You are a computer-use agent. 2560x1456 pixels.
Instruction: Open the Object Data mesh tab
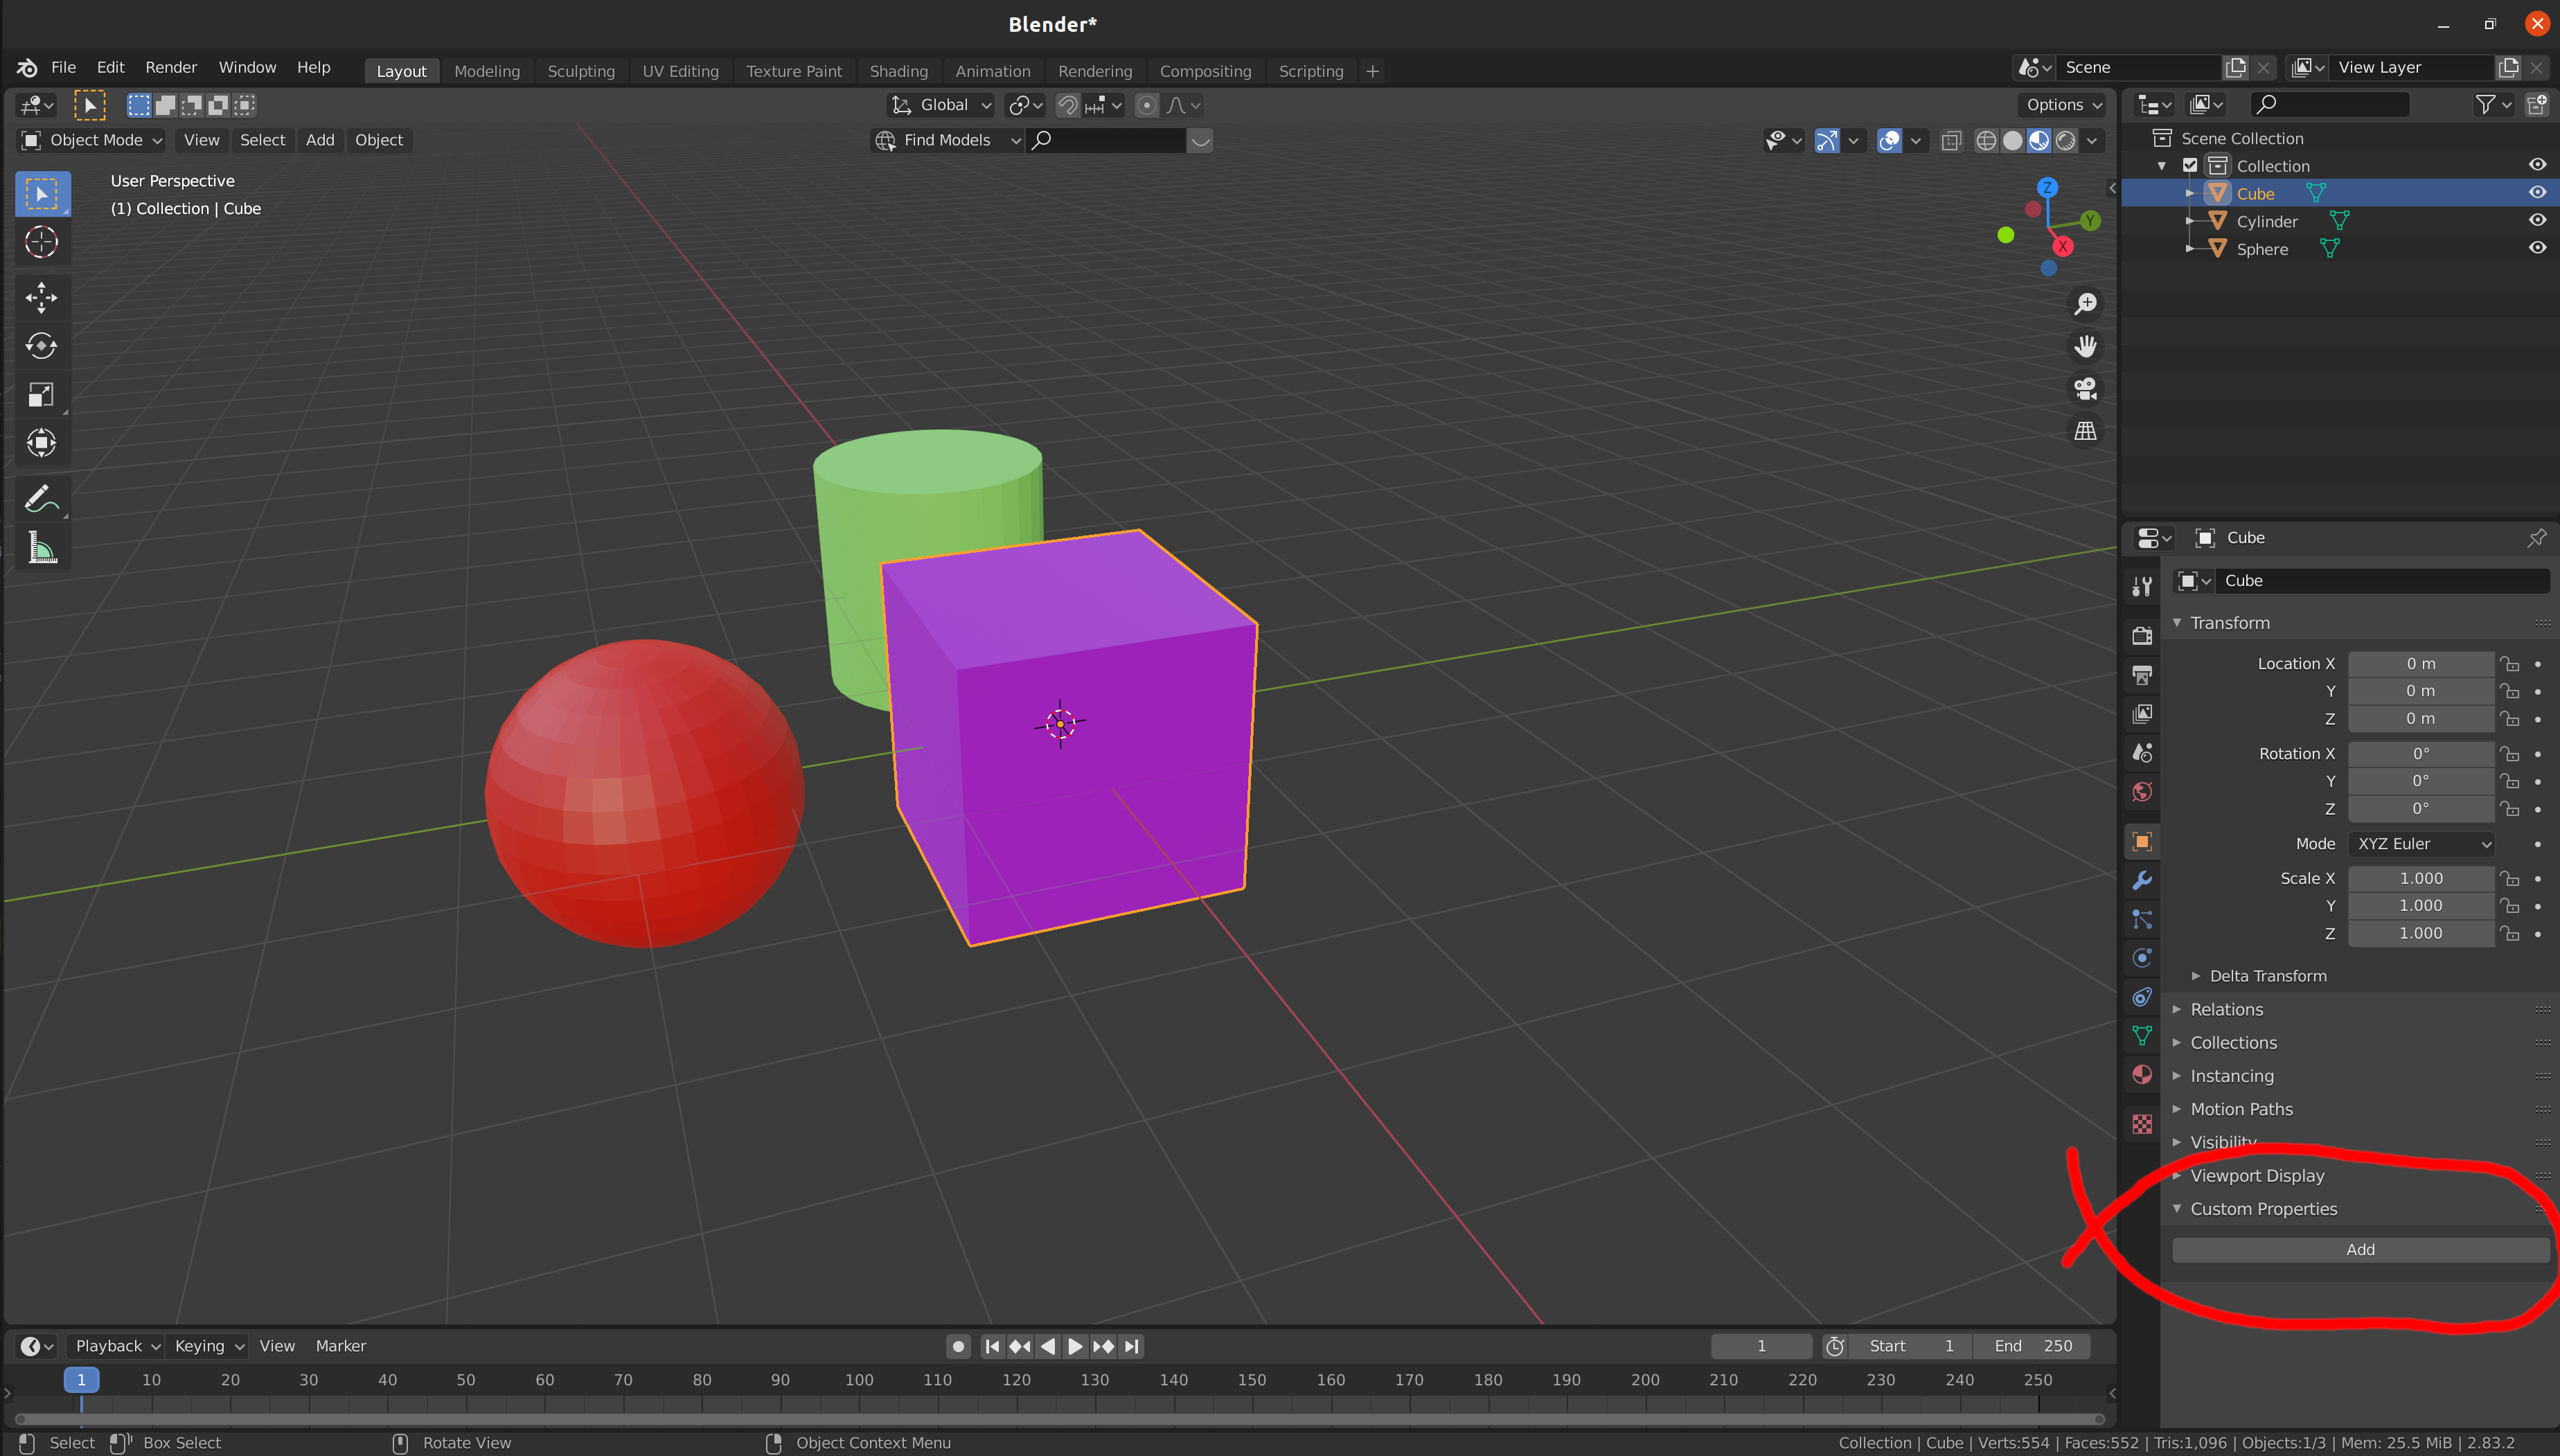(2141, 1036)
